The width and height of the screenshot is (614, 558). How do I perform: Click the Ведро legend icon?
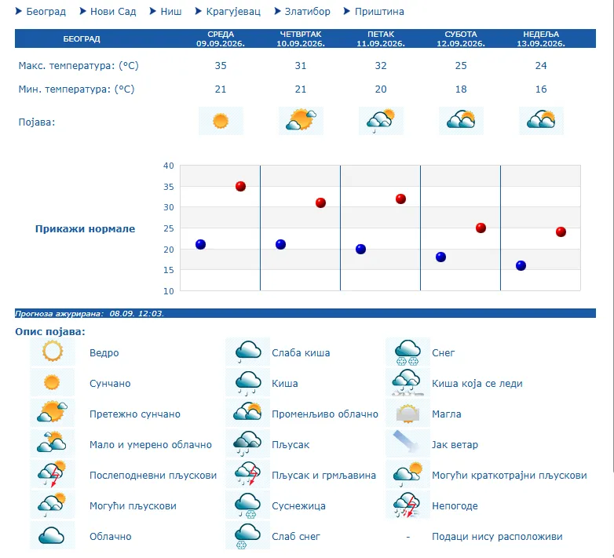coord(53,352)
